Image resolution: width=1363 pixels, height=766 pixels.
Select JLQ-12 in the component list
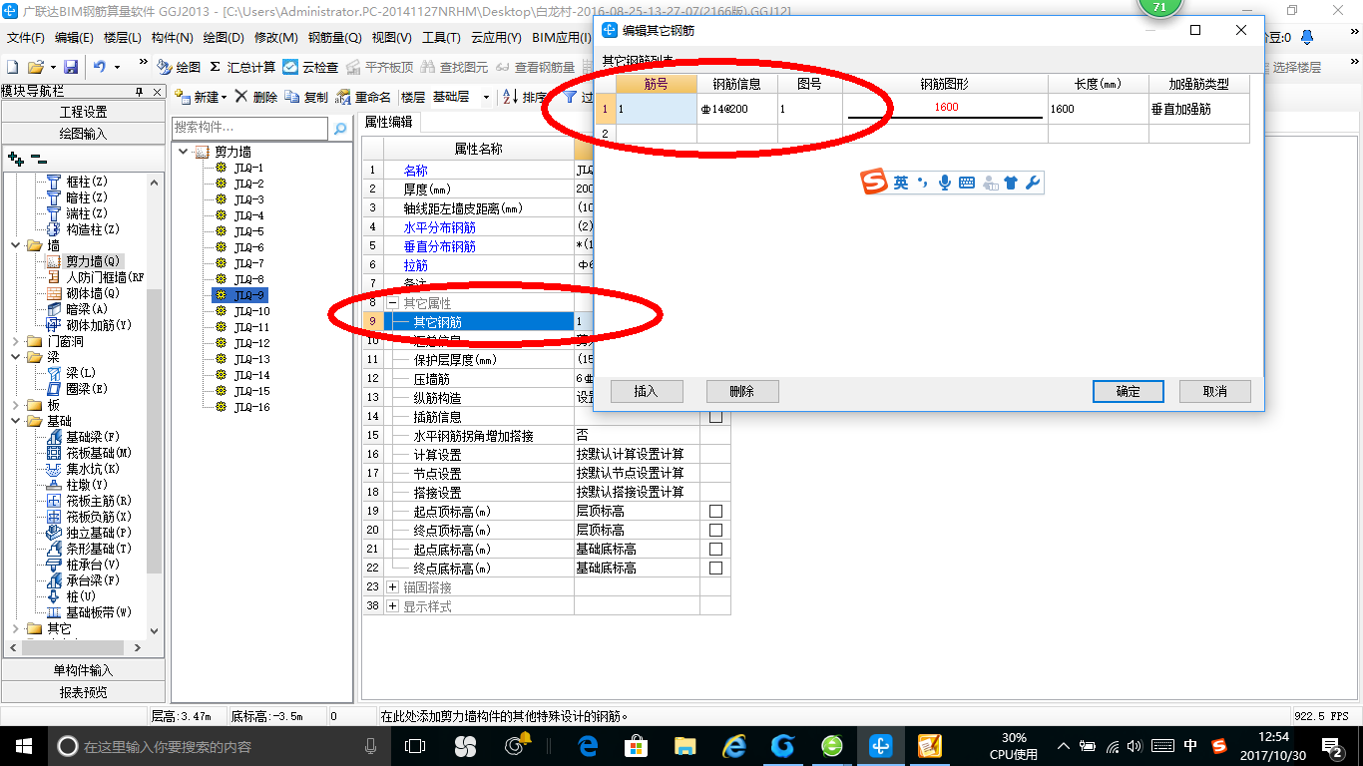click(251, 343)
